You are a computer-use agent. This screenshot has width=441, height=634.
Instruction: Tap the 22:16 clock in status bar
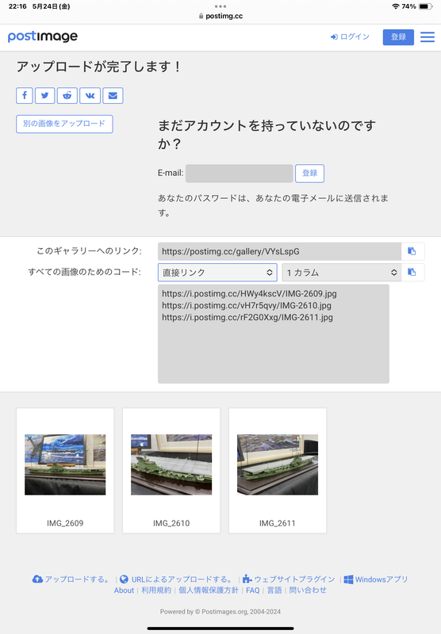pos(17,6)
